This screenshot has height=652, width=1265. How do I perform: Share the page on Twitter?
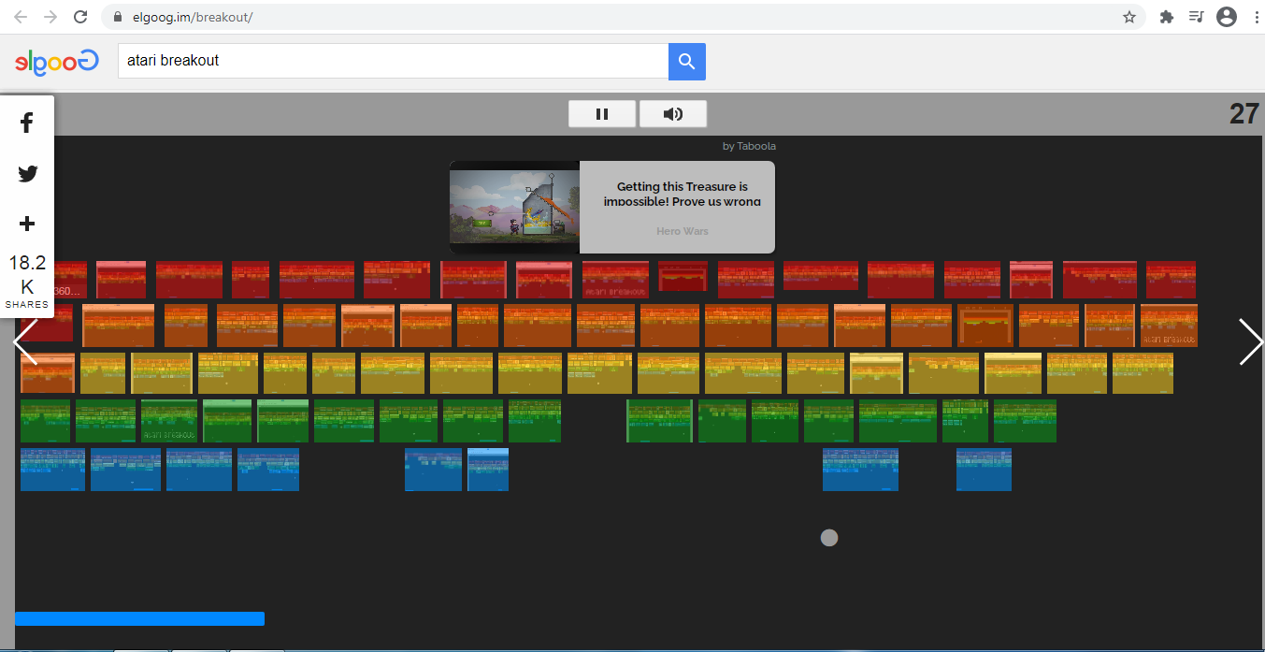pyautogui.click(x=27, y=173)
